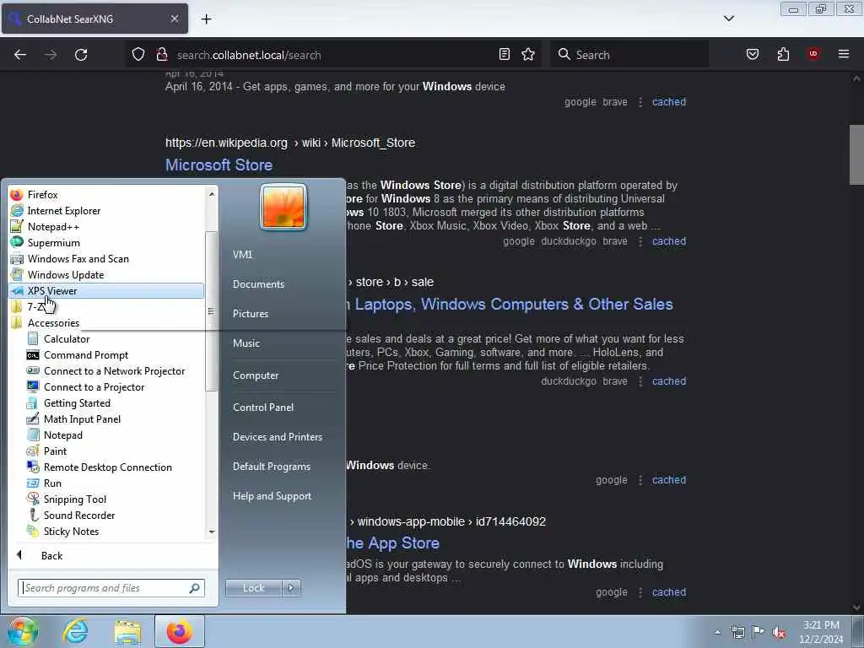Expand the 7-Zip folder
Image resolution: width=864 pixels, height=648 pixels.
coord(35,307)
